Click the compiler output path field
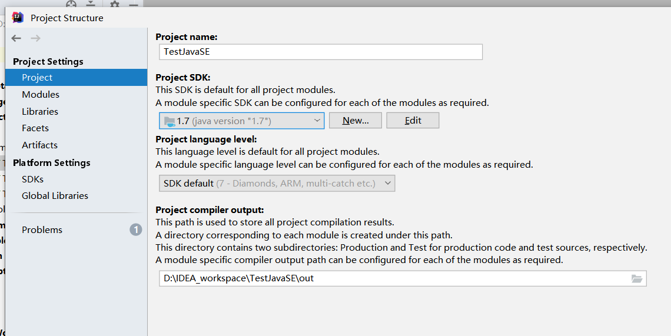Viewport: 671px width, 336px height. (x=403, y=278)
